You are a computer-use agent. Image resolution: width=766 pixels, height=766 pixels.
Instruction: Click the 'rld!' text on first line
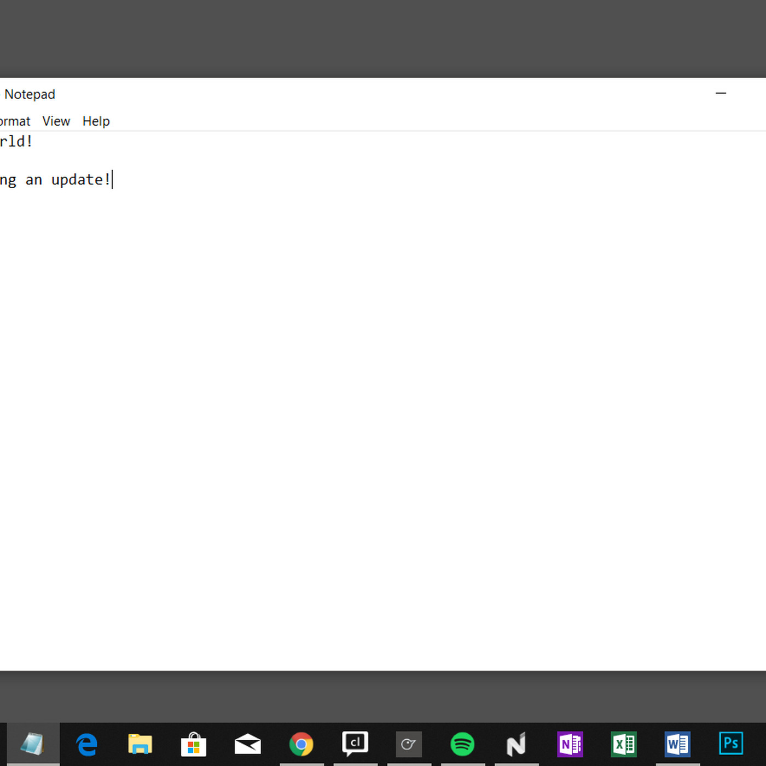point(16,141)
